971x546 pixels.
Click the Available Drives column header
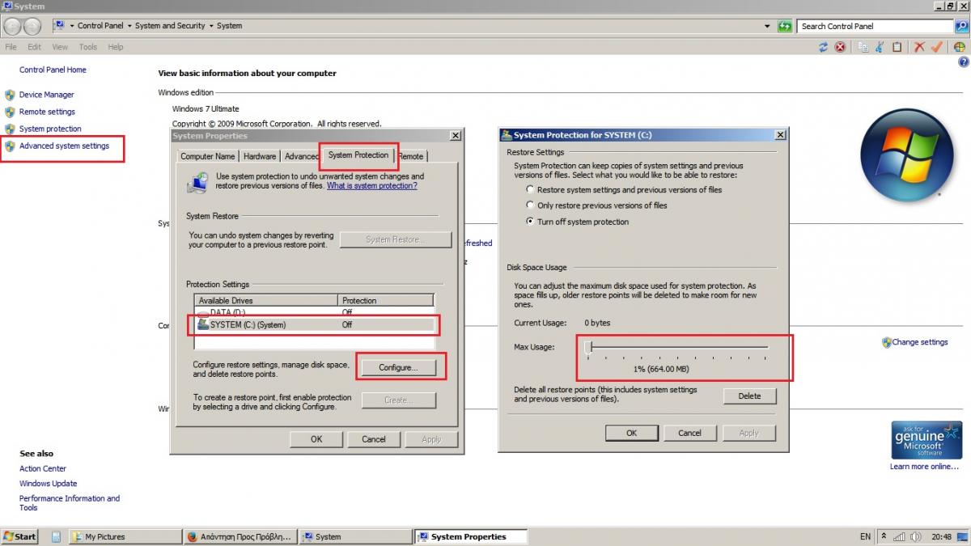[266, 300]
